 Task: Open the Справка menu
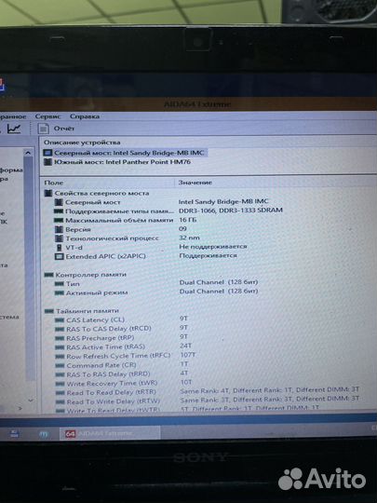tap(85, 116)
